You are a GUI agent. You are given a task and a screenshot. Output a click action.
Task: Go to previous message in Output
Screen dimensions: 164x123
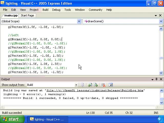point(90,85)
